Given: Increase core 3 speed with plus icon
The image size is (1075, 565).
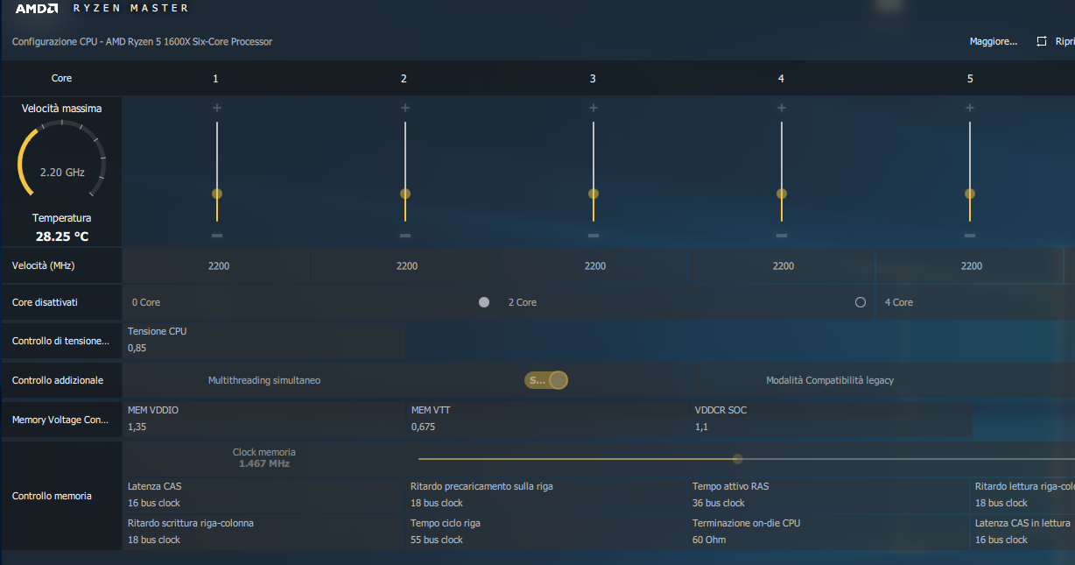Looking at the screenshot, I should coord(594,108).
